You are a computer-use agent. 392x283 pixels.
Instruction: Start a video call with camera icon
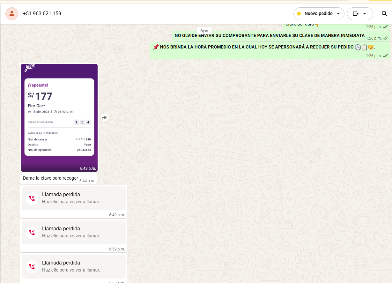click(356, 14)
